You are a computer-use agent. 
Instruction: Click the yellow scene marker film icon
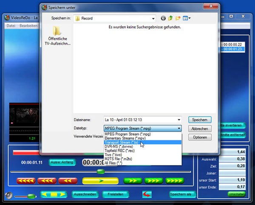point(54,194)
